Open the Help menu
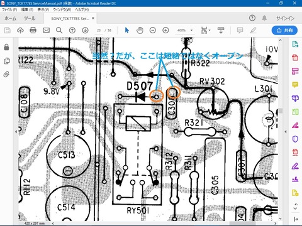This screenshot has height=226, width=302. coord(82,9)
